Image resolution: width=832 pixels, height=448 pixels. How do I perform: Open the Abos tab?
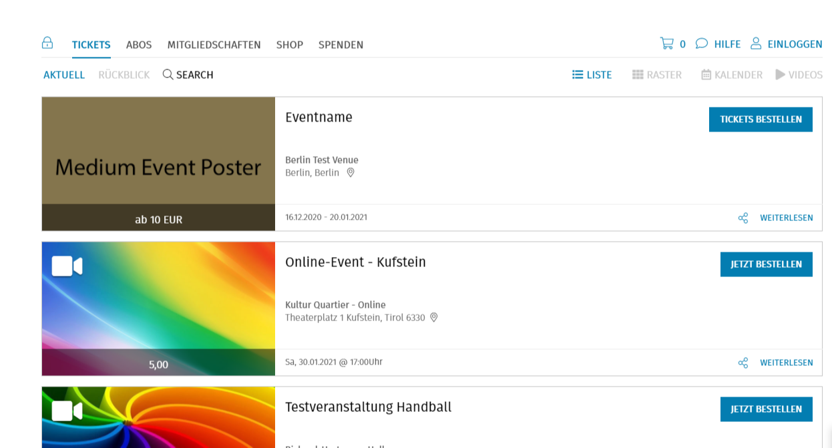point(139,45)
